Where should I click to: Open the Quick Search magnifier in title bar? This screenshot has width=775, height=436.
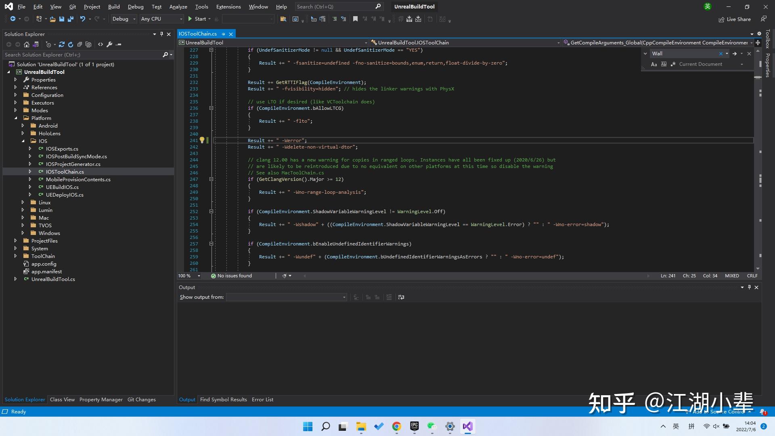[378, 6]
